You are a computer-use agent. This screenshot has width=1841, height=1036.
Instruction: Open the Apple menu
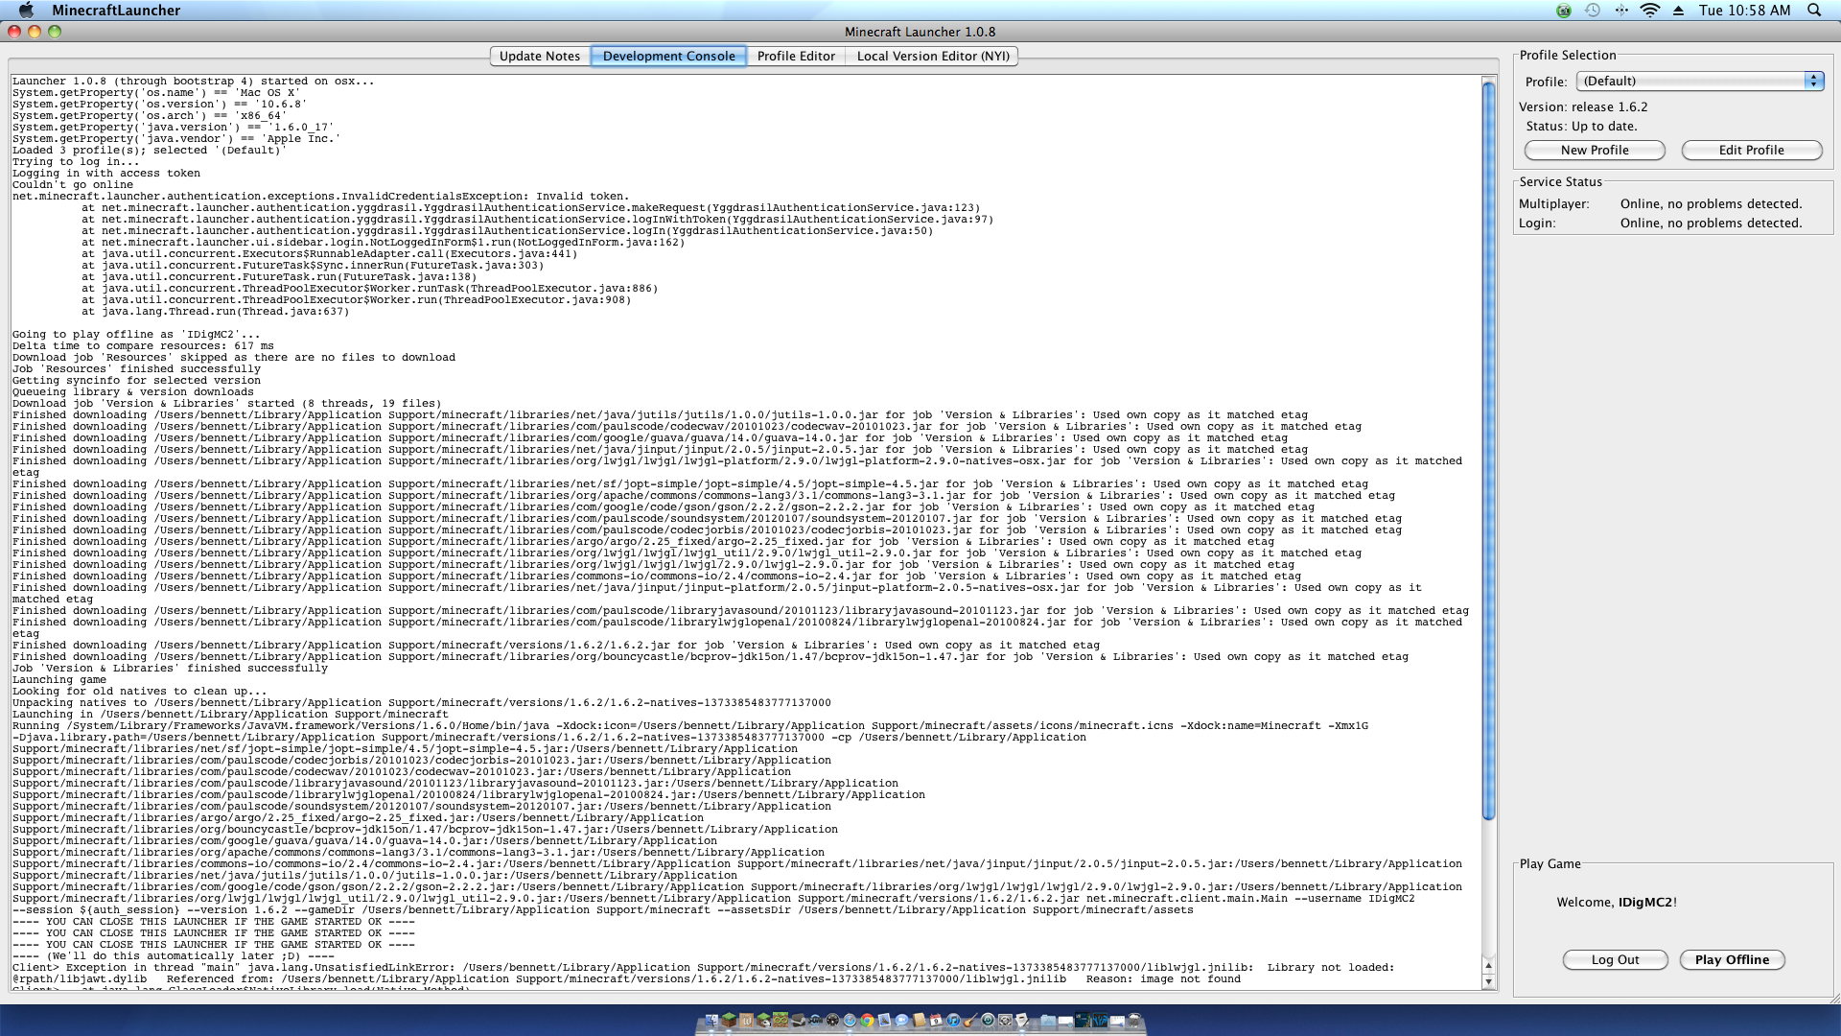click(26, 10)
